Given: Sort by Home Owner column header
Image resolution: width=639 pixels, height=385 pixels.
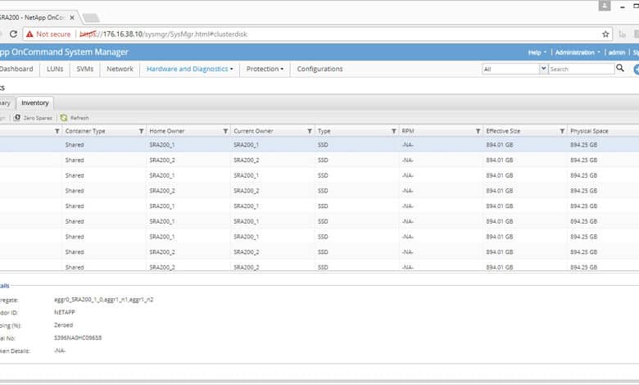Looking at the screenshot, I should tap(166, 131).
